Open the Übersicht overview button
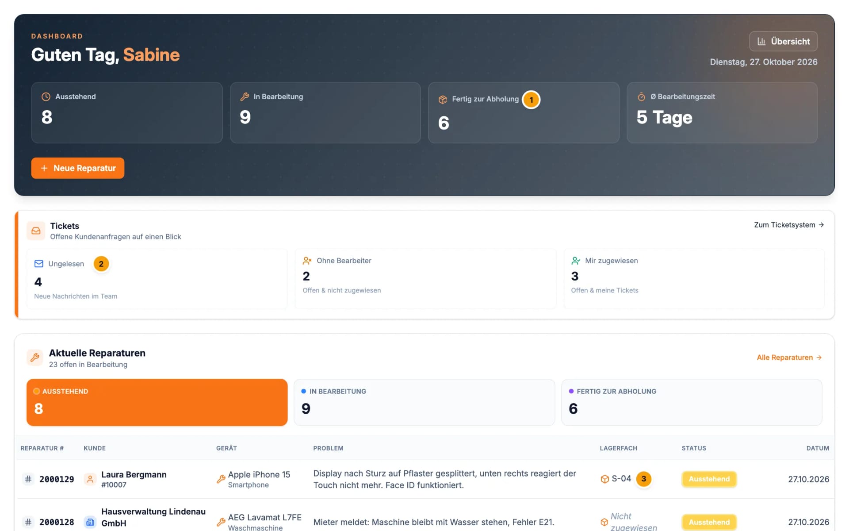 [x=783, y=41]
